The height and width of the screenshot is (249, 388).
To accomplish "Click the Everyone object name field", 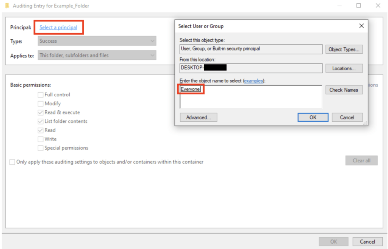I will tap(212, 89).
